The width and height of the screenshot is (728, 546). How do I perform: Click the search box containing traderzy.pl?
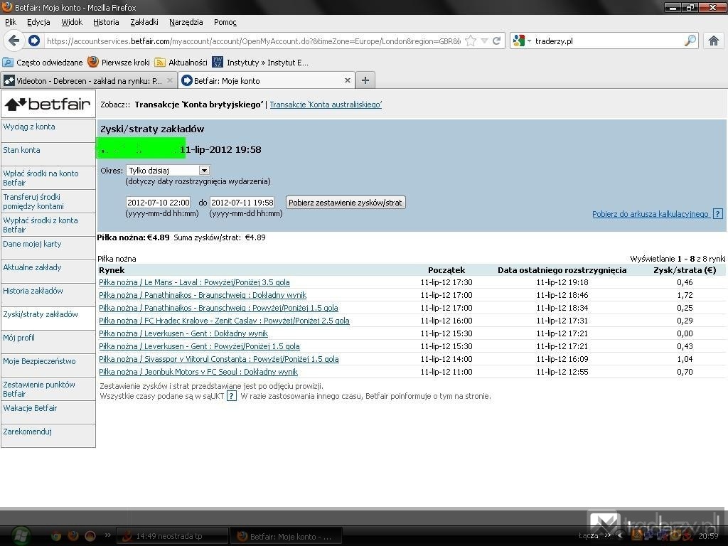point(609,41)
